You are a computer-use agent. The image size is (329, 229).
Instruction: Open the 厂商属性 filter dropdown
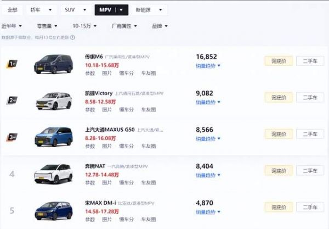click(124, 26)
